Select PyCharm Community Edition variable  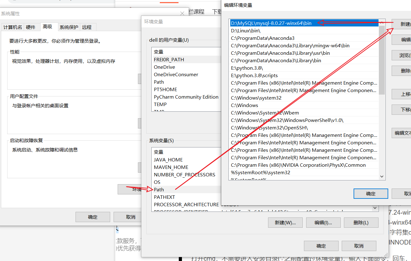coord(186,97)
